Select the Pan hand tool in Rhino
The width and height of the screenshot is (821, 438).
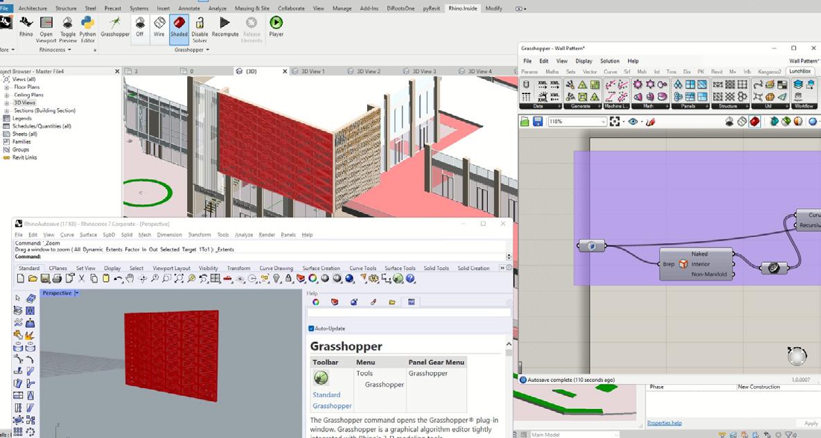pos(130,279)
